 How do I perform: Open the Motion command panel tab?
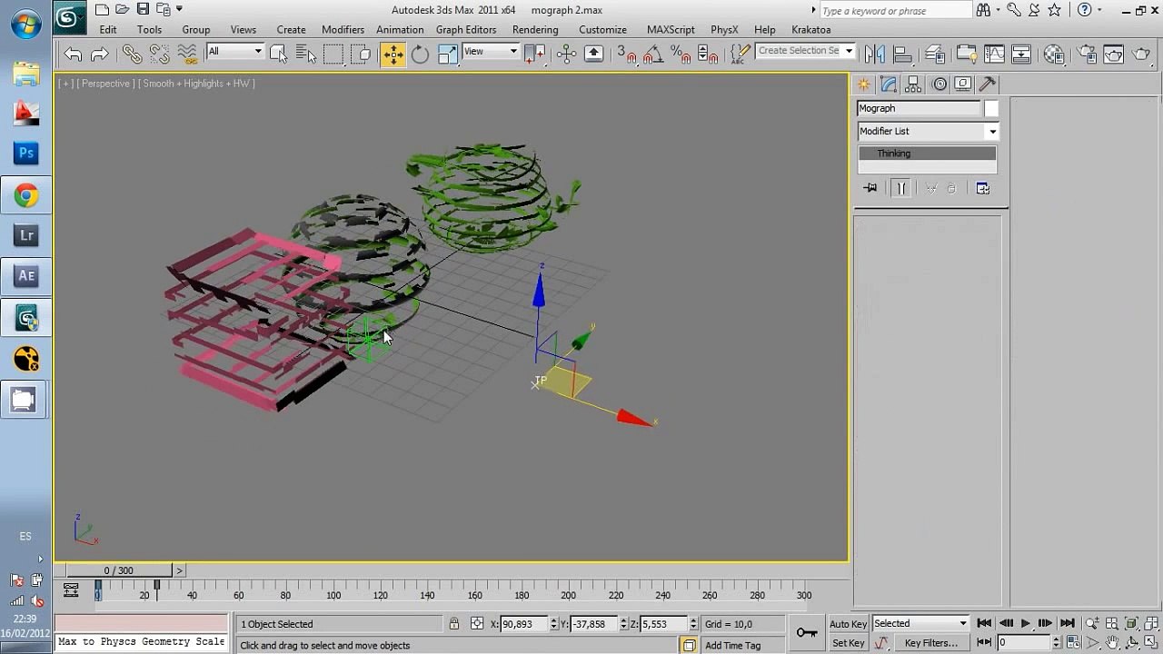point(939,84)
